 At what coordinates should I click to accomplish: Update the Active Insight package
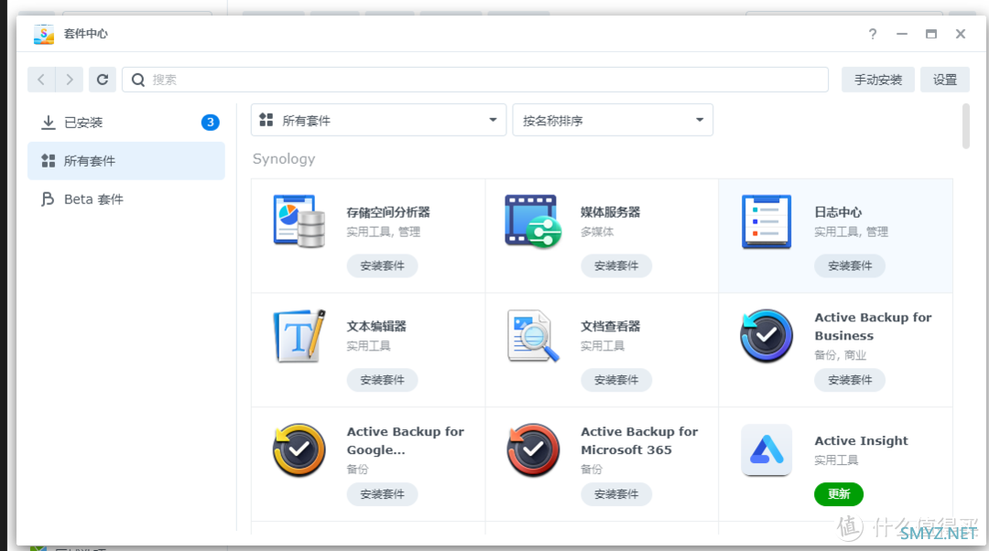(838, 493)
